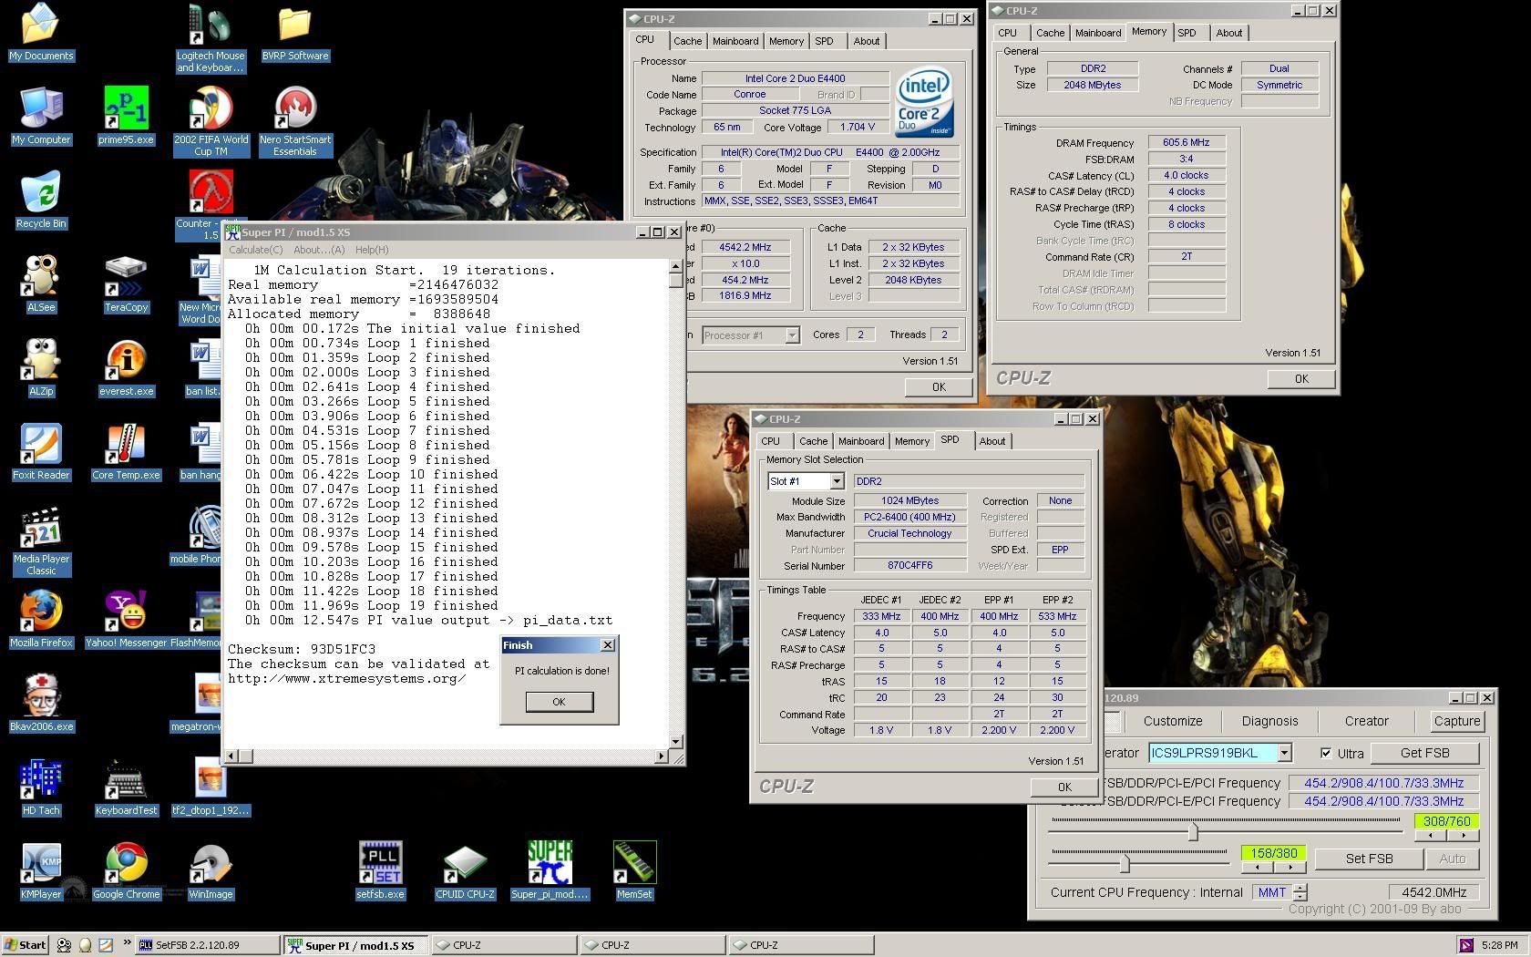The height and width of the screenshot is (957, 1531).
Task: Expand the Processor #1 selection dropdown
Action: point(792,335)
